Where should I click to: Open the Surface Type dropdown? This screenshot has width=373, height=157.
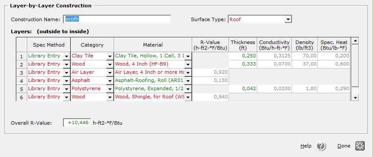point(288,19)
